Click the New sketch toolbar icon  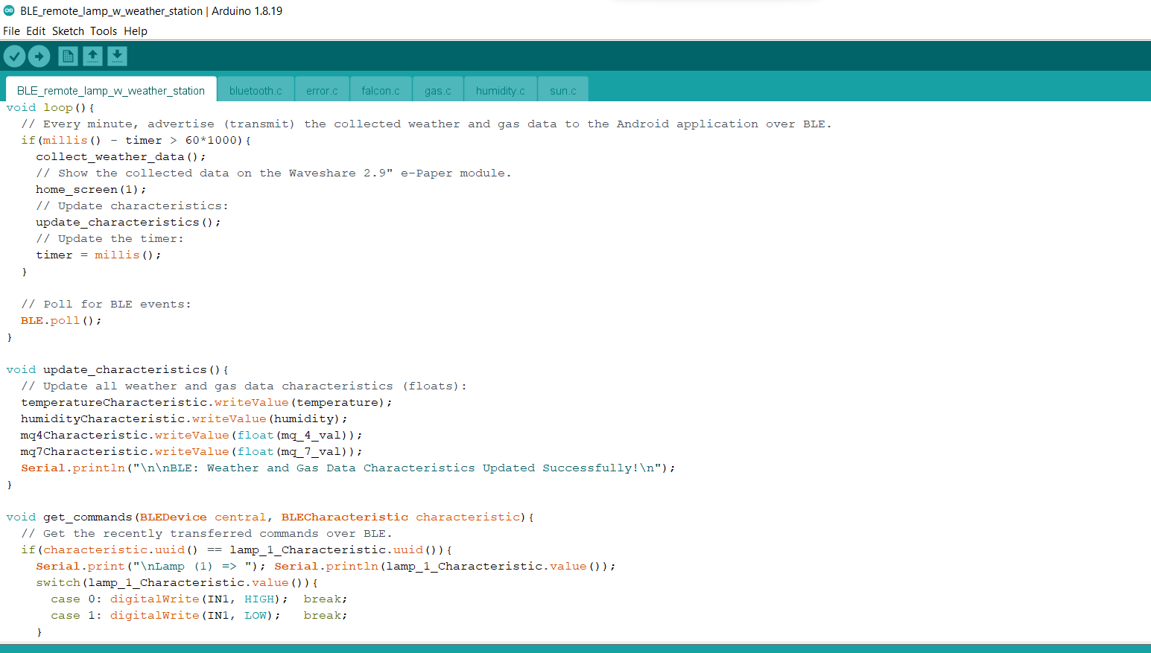point(67,56)
